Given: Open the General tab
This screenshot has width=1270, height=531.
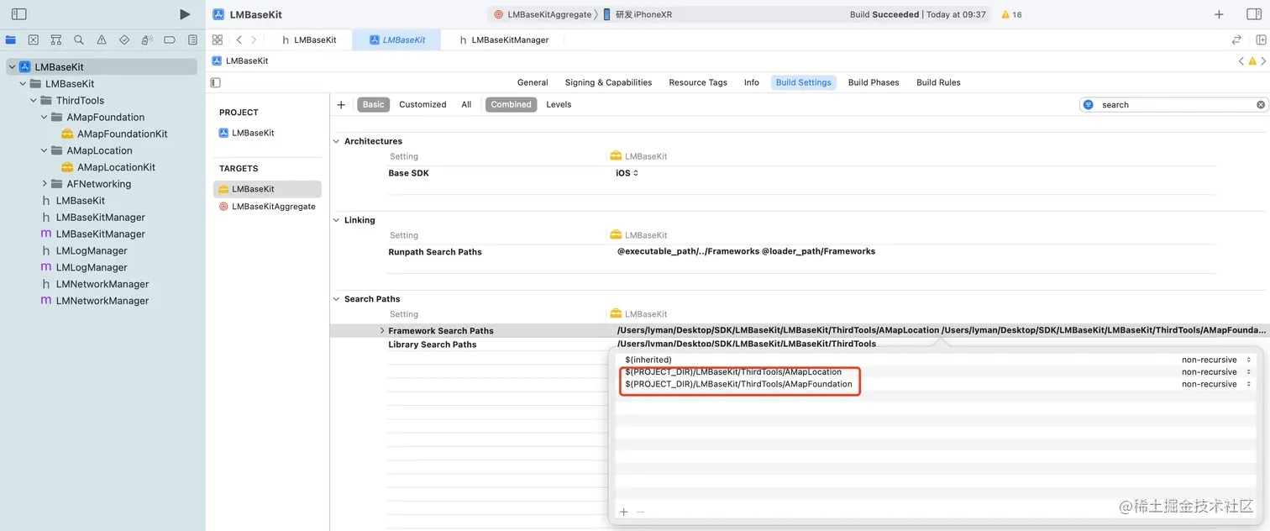Looking at the screenshot, I should click(x=533, y=82).
